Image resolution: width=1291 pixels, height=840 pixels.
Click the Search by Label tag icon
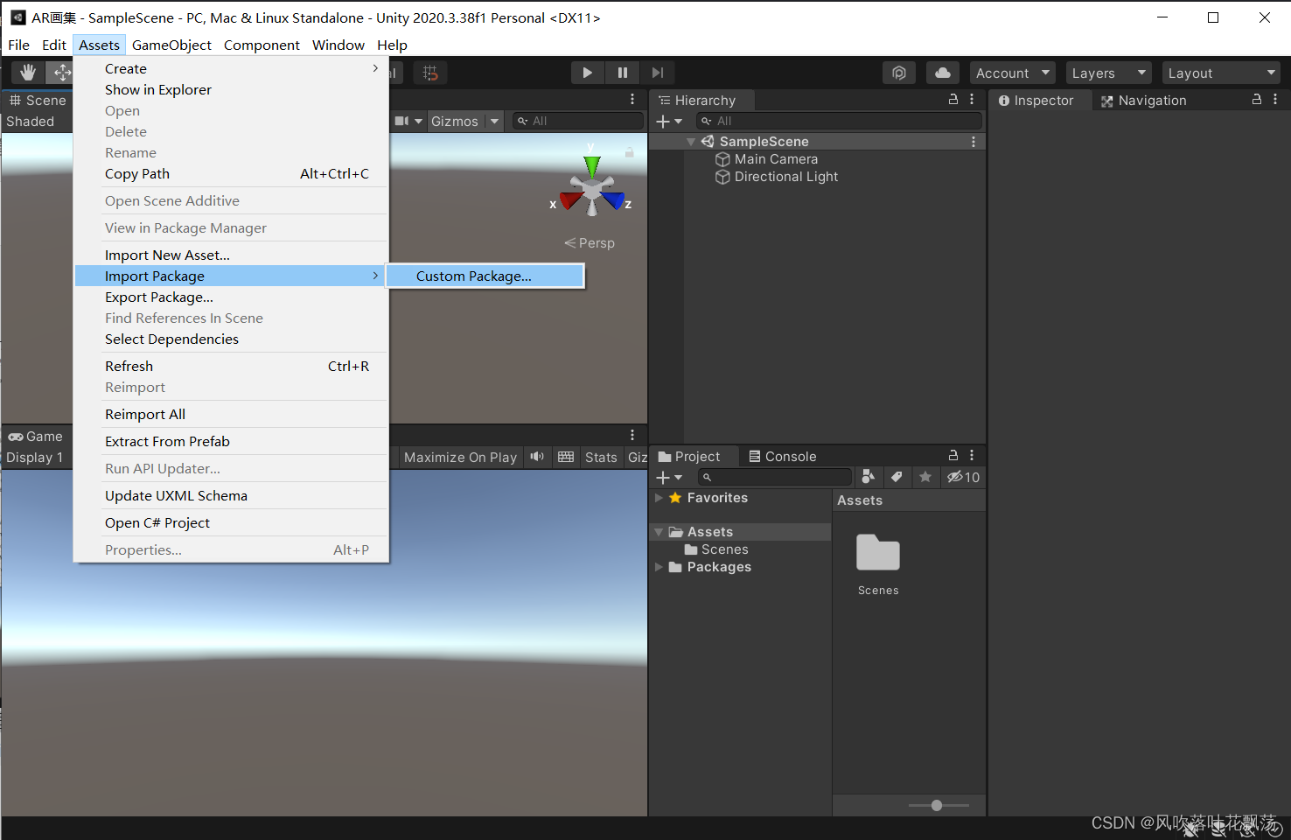897,477
